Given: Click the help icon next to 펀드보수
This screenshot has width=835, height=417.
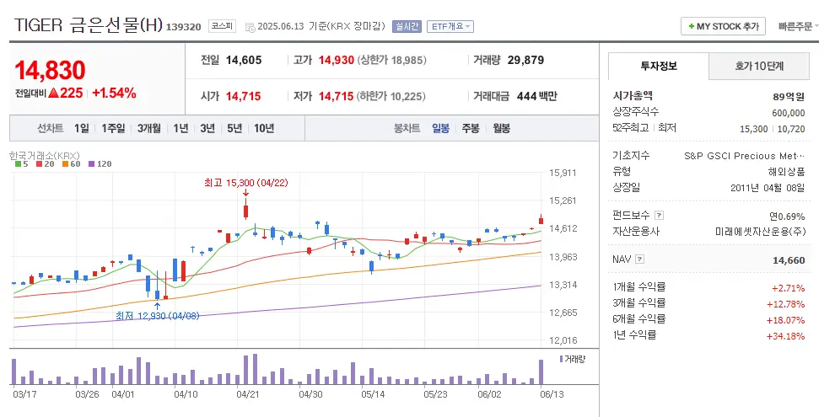Looking at the screenshot, I should pyautogui.click(x=659, y=216).
